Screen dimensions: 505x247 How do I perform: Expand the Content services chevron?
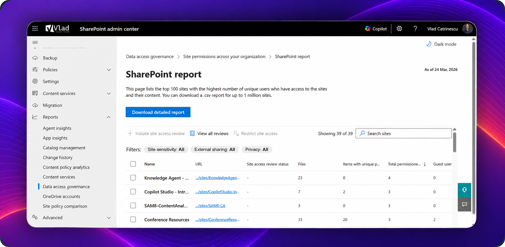tap(109, 94)
